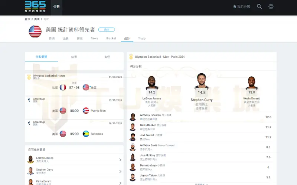Click the France flag in the 87-98 match

[63, 88]
